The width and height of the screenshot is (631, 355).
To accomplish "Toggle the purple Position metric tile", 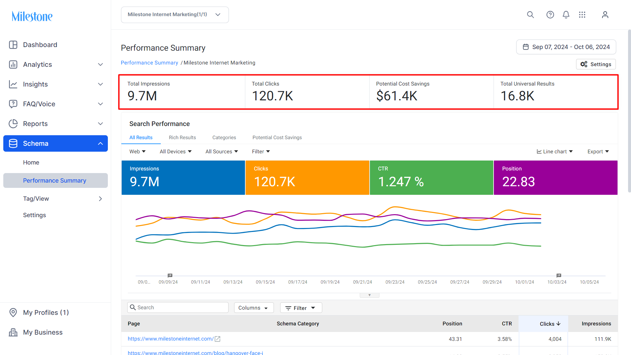I will [x=556, y=178].
